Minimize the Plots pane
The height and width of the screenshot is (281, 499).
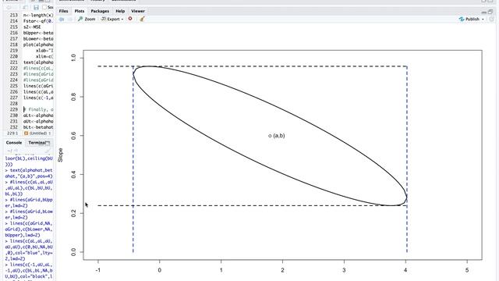pyautogui.click(x=484, y=12)
